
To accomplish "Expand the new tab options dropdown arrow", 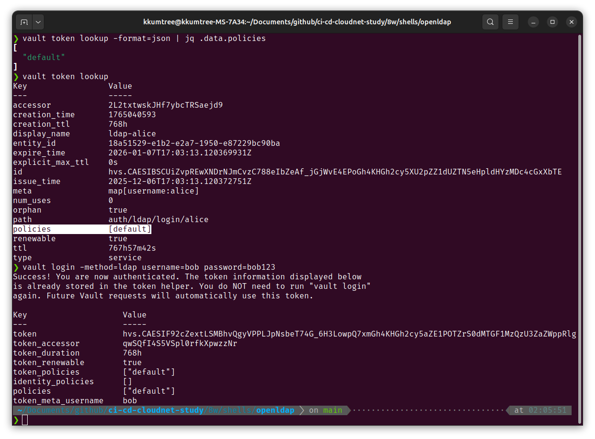I will coord(38,22).
